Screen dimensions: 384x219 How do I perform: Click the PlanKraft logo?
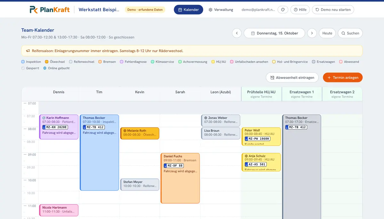coord(50,10)
